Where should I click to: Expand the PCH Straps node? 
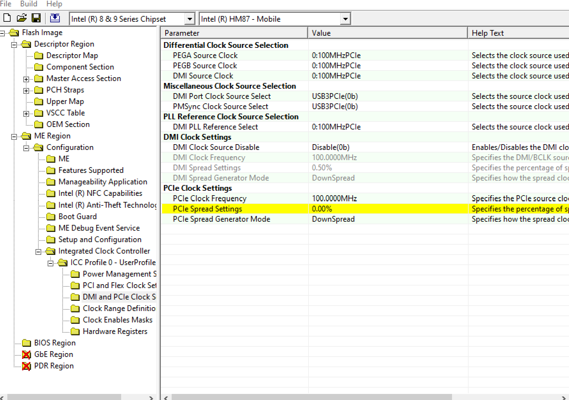pyautogui.click(x=26, y=91)
